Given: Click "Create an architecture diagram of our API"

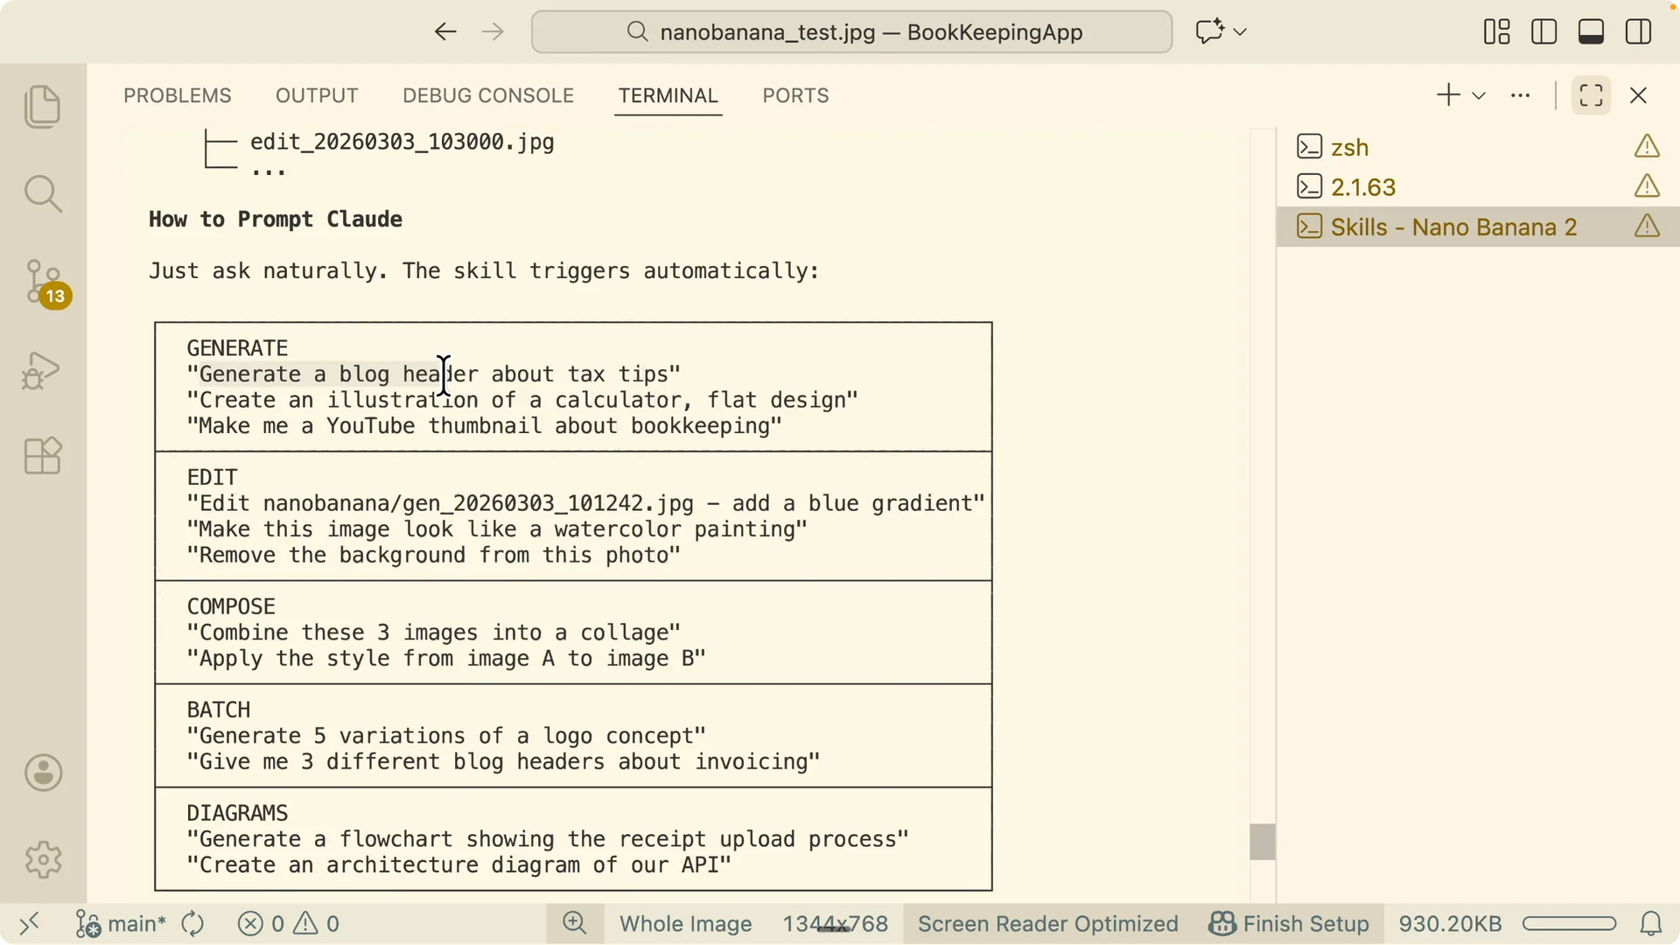Looking at the screenshot, I should pos(459,865).
